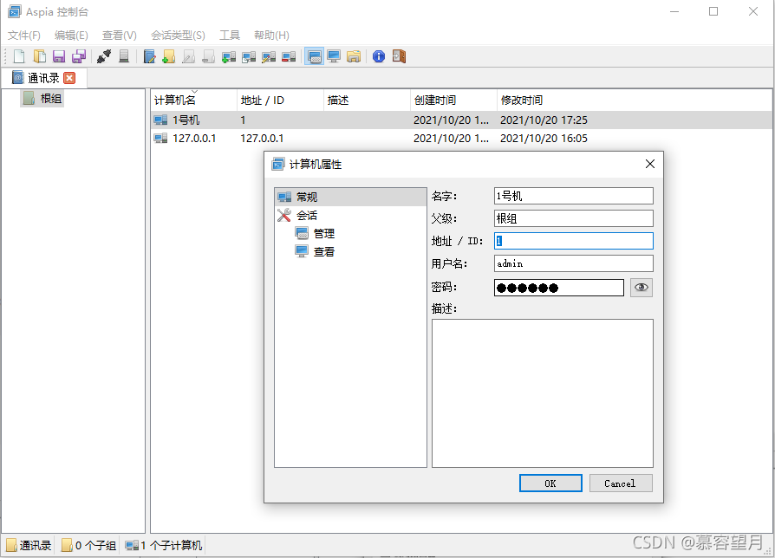The height and width of the screenshot is (558, 775).
Task: Confirm with the OK button
Action: pyautogui.click(x=550, y=483)
